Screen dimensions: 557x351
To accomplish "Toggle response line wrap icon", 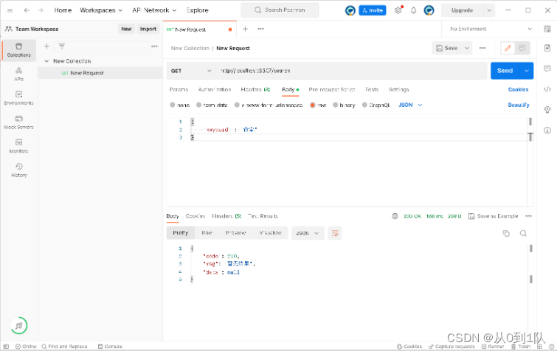I will (x=335, y=233).
